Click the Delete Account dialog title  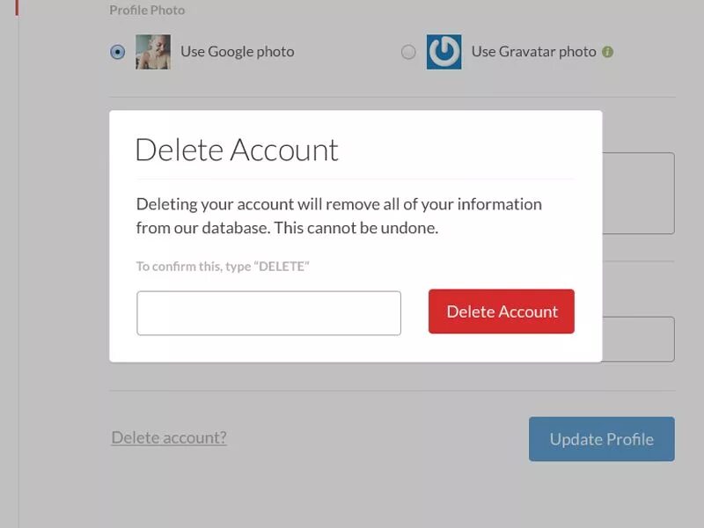[x=236, y=150]
